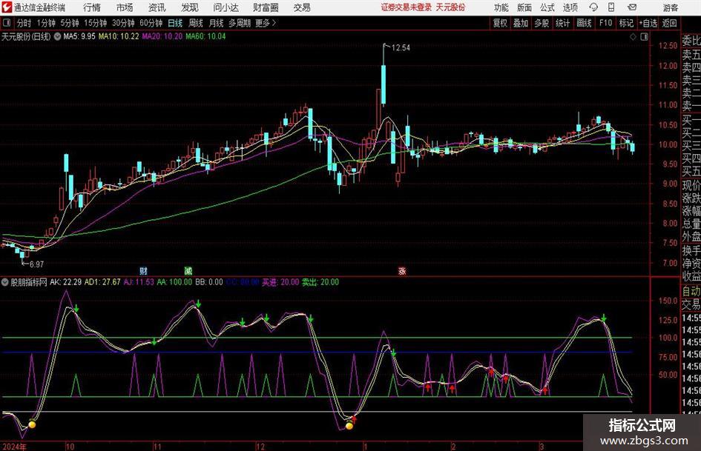Click the 叠加 overlay button
This screenshot has height=451, width=701.
point(521,23)
